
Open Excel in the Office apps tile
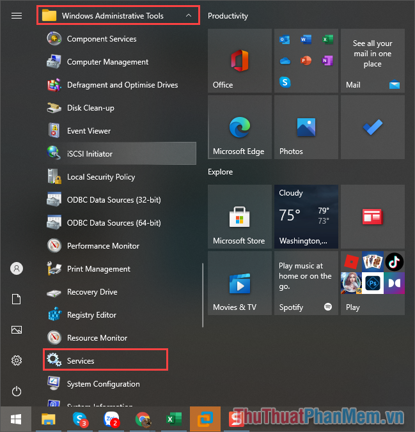(327, 40)
